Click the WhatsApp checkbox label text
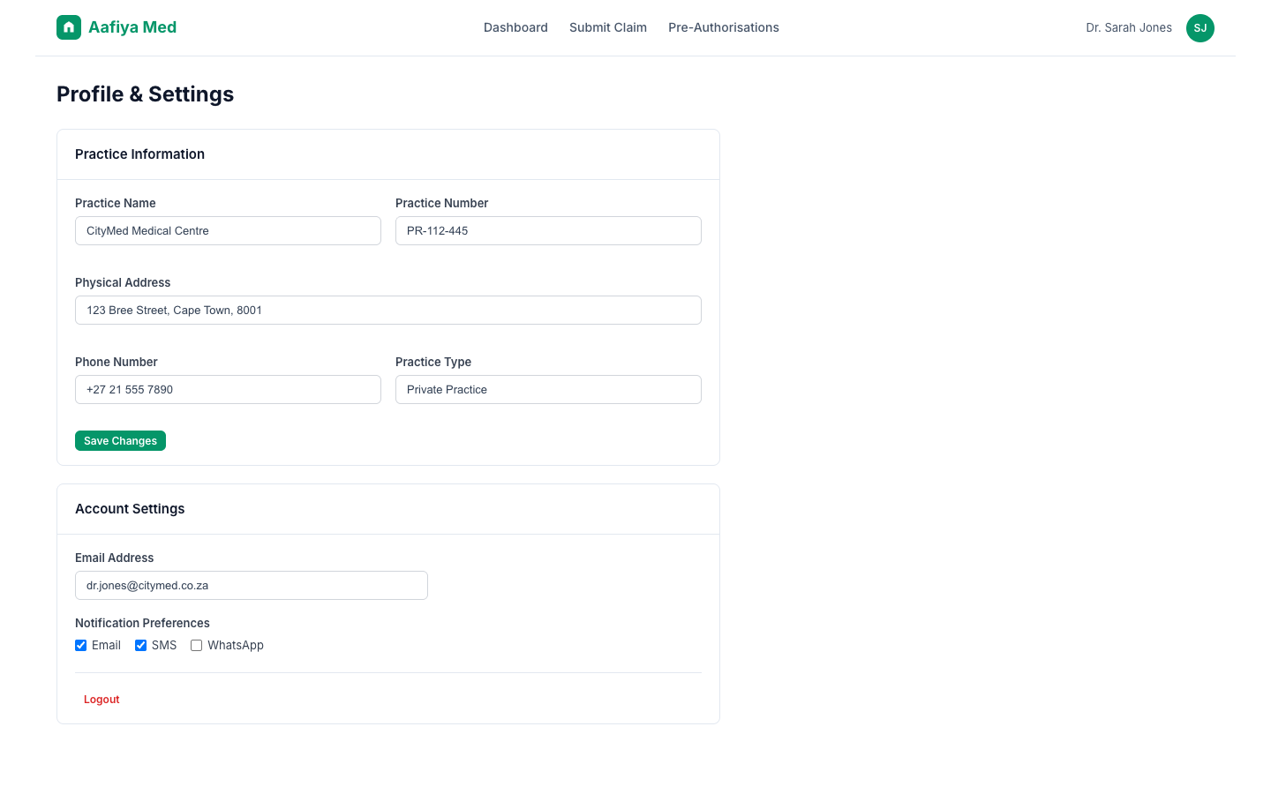Image resolution: width=1271 pixels, height=794 pixels. pos(236,646)
